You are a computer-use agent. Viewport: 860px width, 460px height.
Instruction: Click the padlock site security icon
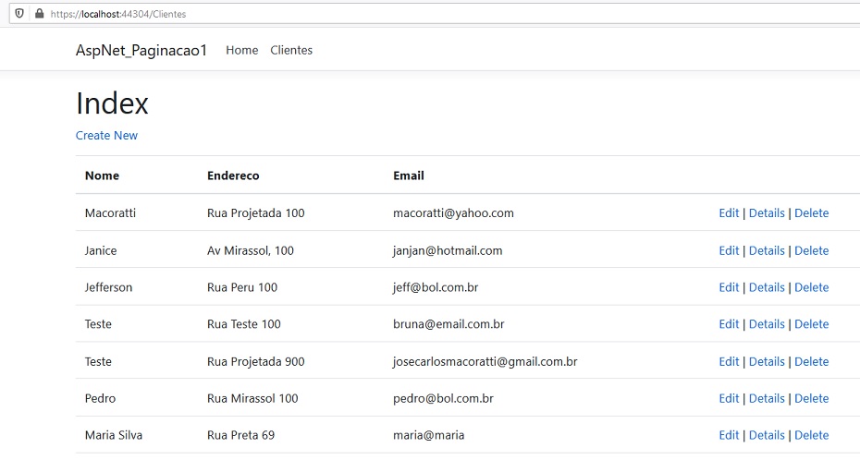coord(39,14)
